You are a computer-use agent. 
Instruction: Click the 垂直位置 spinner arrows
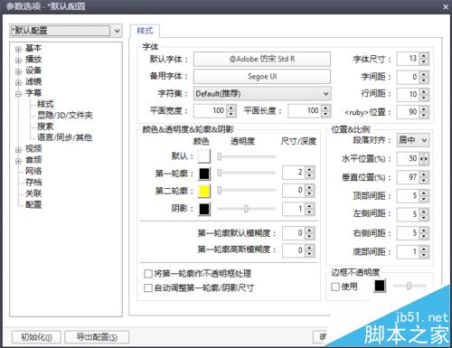[424, 177]
